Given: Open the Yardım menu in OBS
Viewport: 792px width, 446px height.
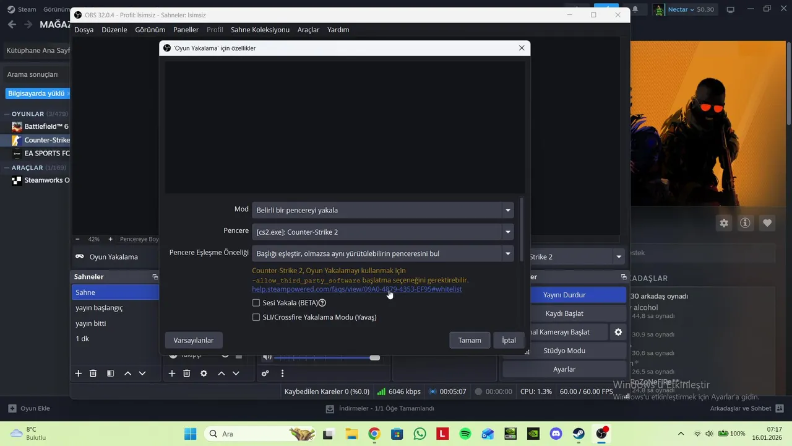Looking at the screenshot, I should [338, 30].
